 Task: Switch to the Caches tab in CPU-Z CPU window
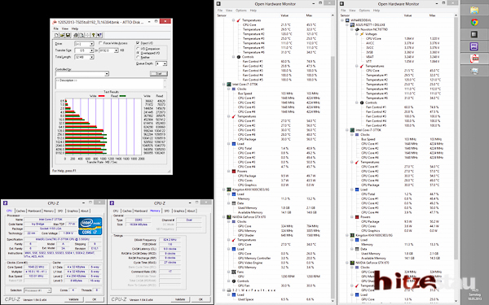pos(20,211)
